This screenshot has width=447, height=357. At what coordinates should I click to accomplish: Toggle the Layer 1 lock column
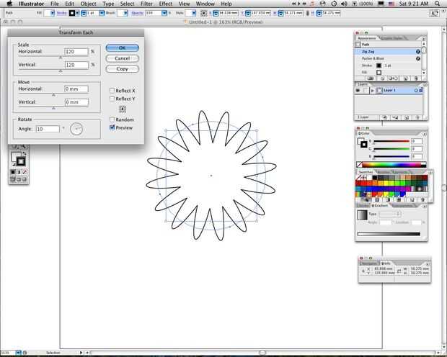tap(366, 91)
